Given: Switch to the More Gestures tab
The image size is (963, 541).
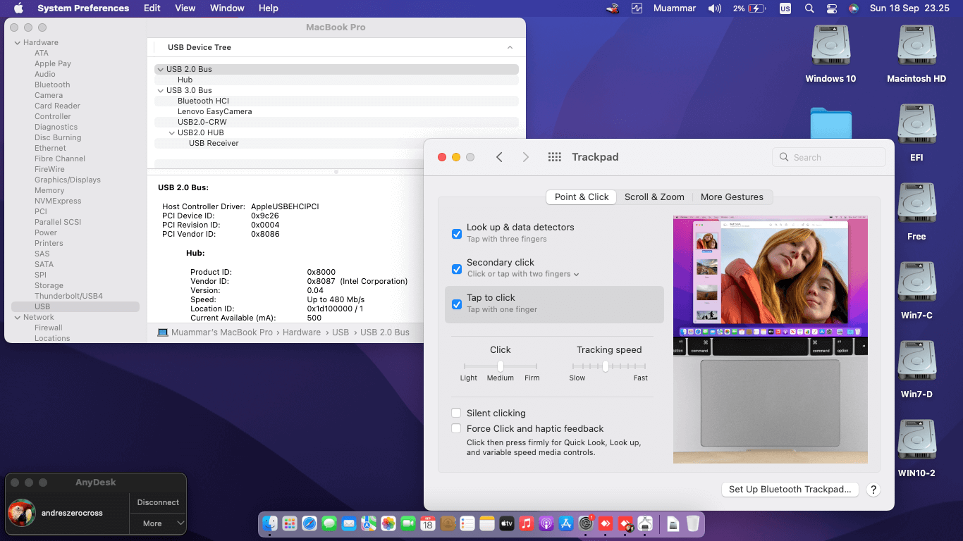Looking at the screenshot, I should (x=732, y=197).
